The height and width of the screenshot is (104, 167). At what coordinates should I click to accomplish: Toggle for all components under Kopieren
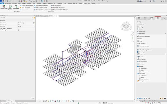coord(140,72)
